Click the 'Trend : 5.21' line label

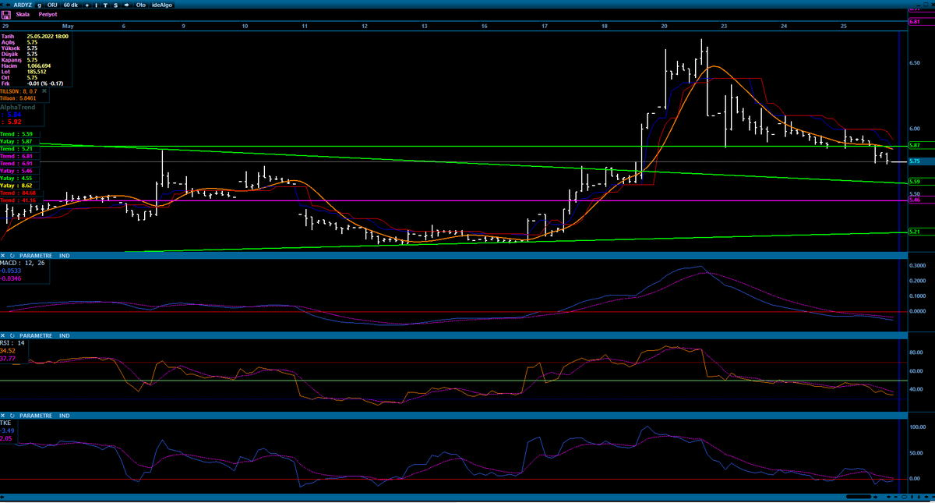click(16, 148)
